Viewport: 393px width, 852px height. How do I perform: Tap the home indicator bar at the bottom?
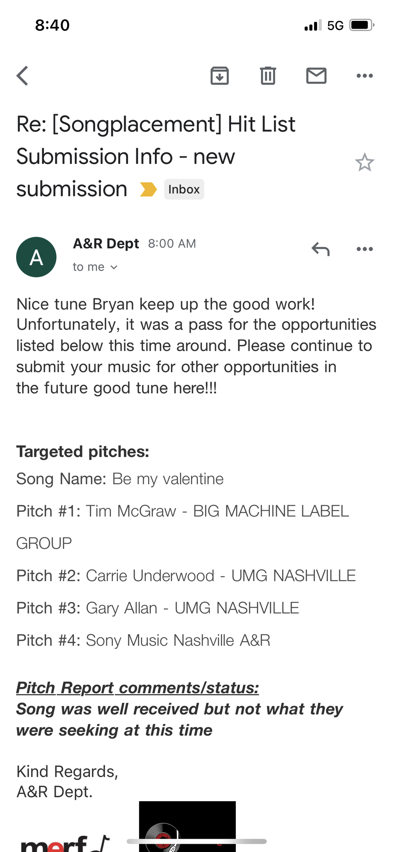[196, 841]
